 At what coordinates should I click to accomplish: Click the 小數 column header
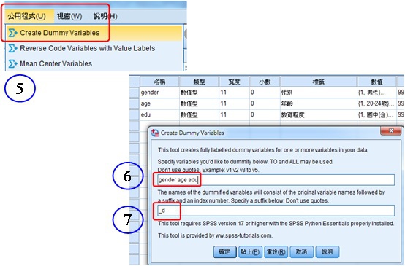(265, 82)
